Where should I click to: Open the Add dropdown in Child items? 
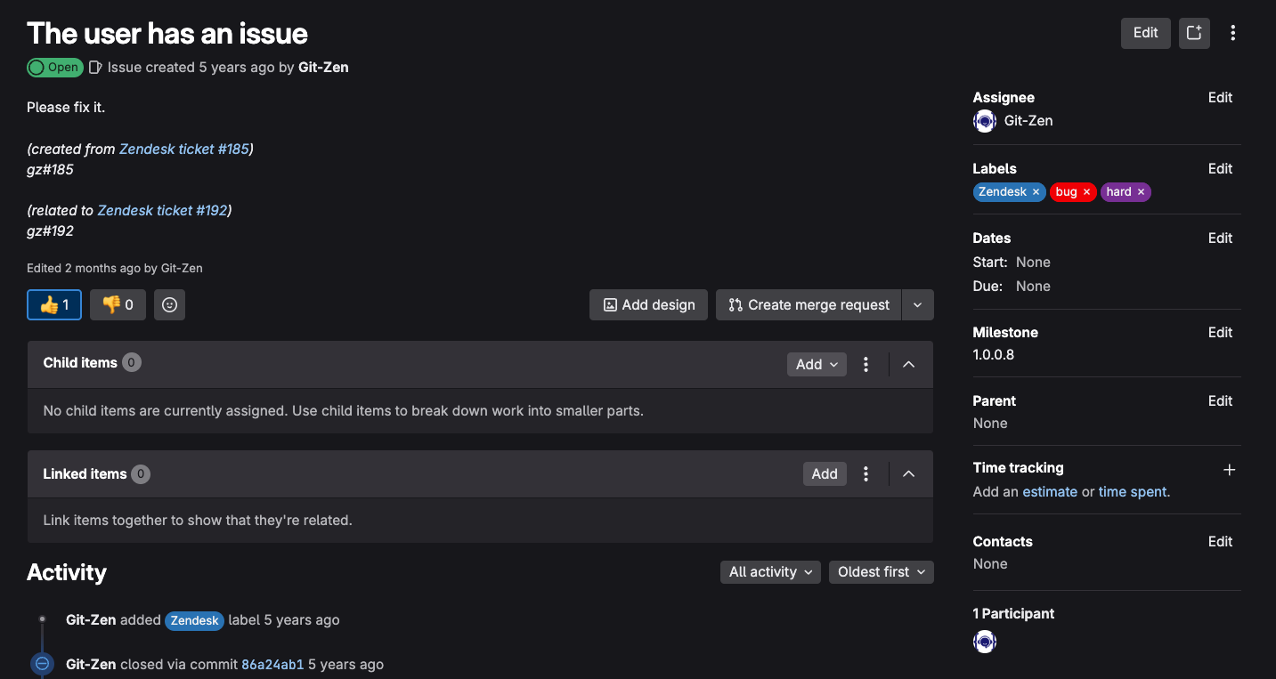(816, 364)
